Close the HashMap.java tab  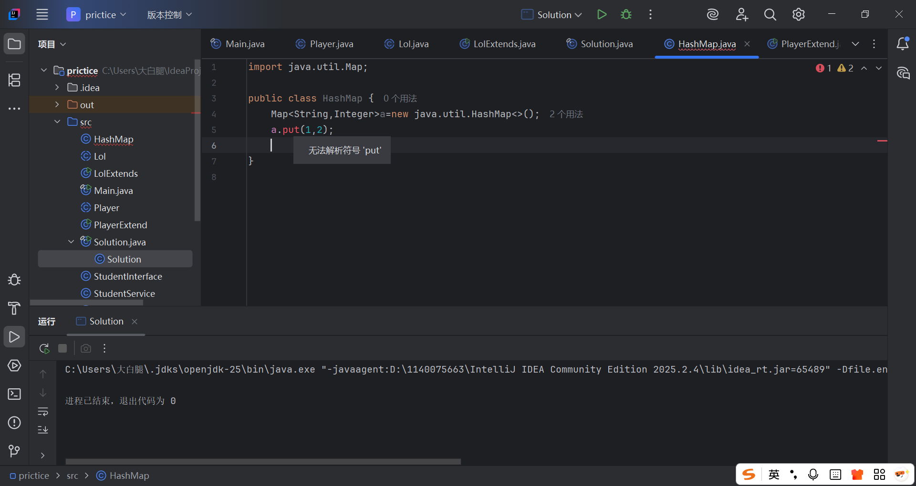747,44
